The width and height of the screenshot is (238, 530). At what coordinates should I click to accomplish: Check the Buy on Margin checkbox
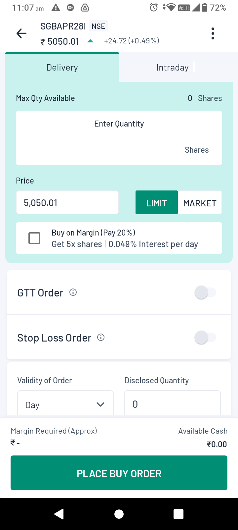34,238
